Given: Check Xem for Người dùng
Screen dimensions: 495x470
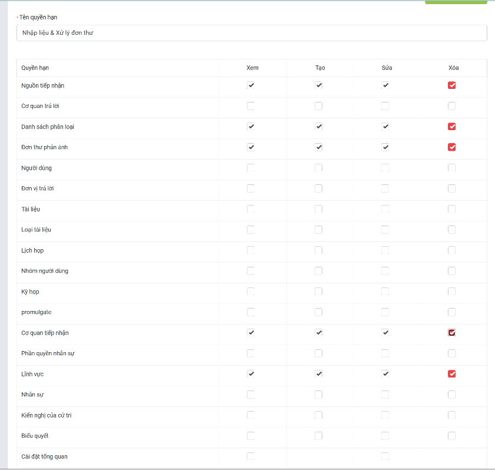Looking at the screenshot, I should point(251,168).
